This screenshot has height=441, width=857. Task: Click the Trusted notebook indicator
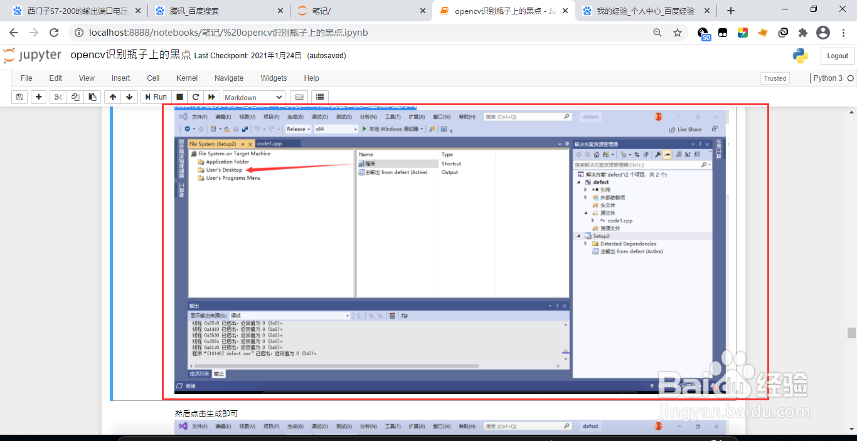pyautogui.click(x=775, y=78)
